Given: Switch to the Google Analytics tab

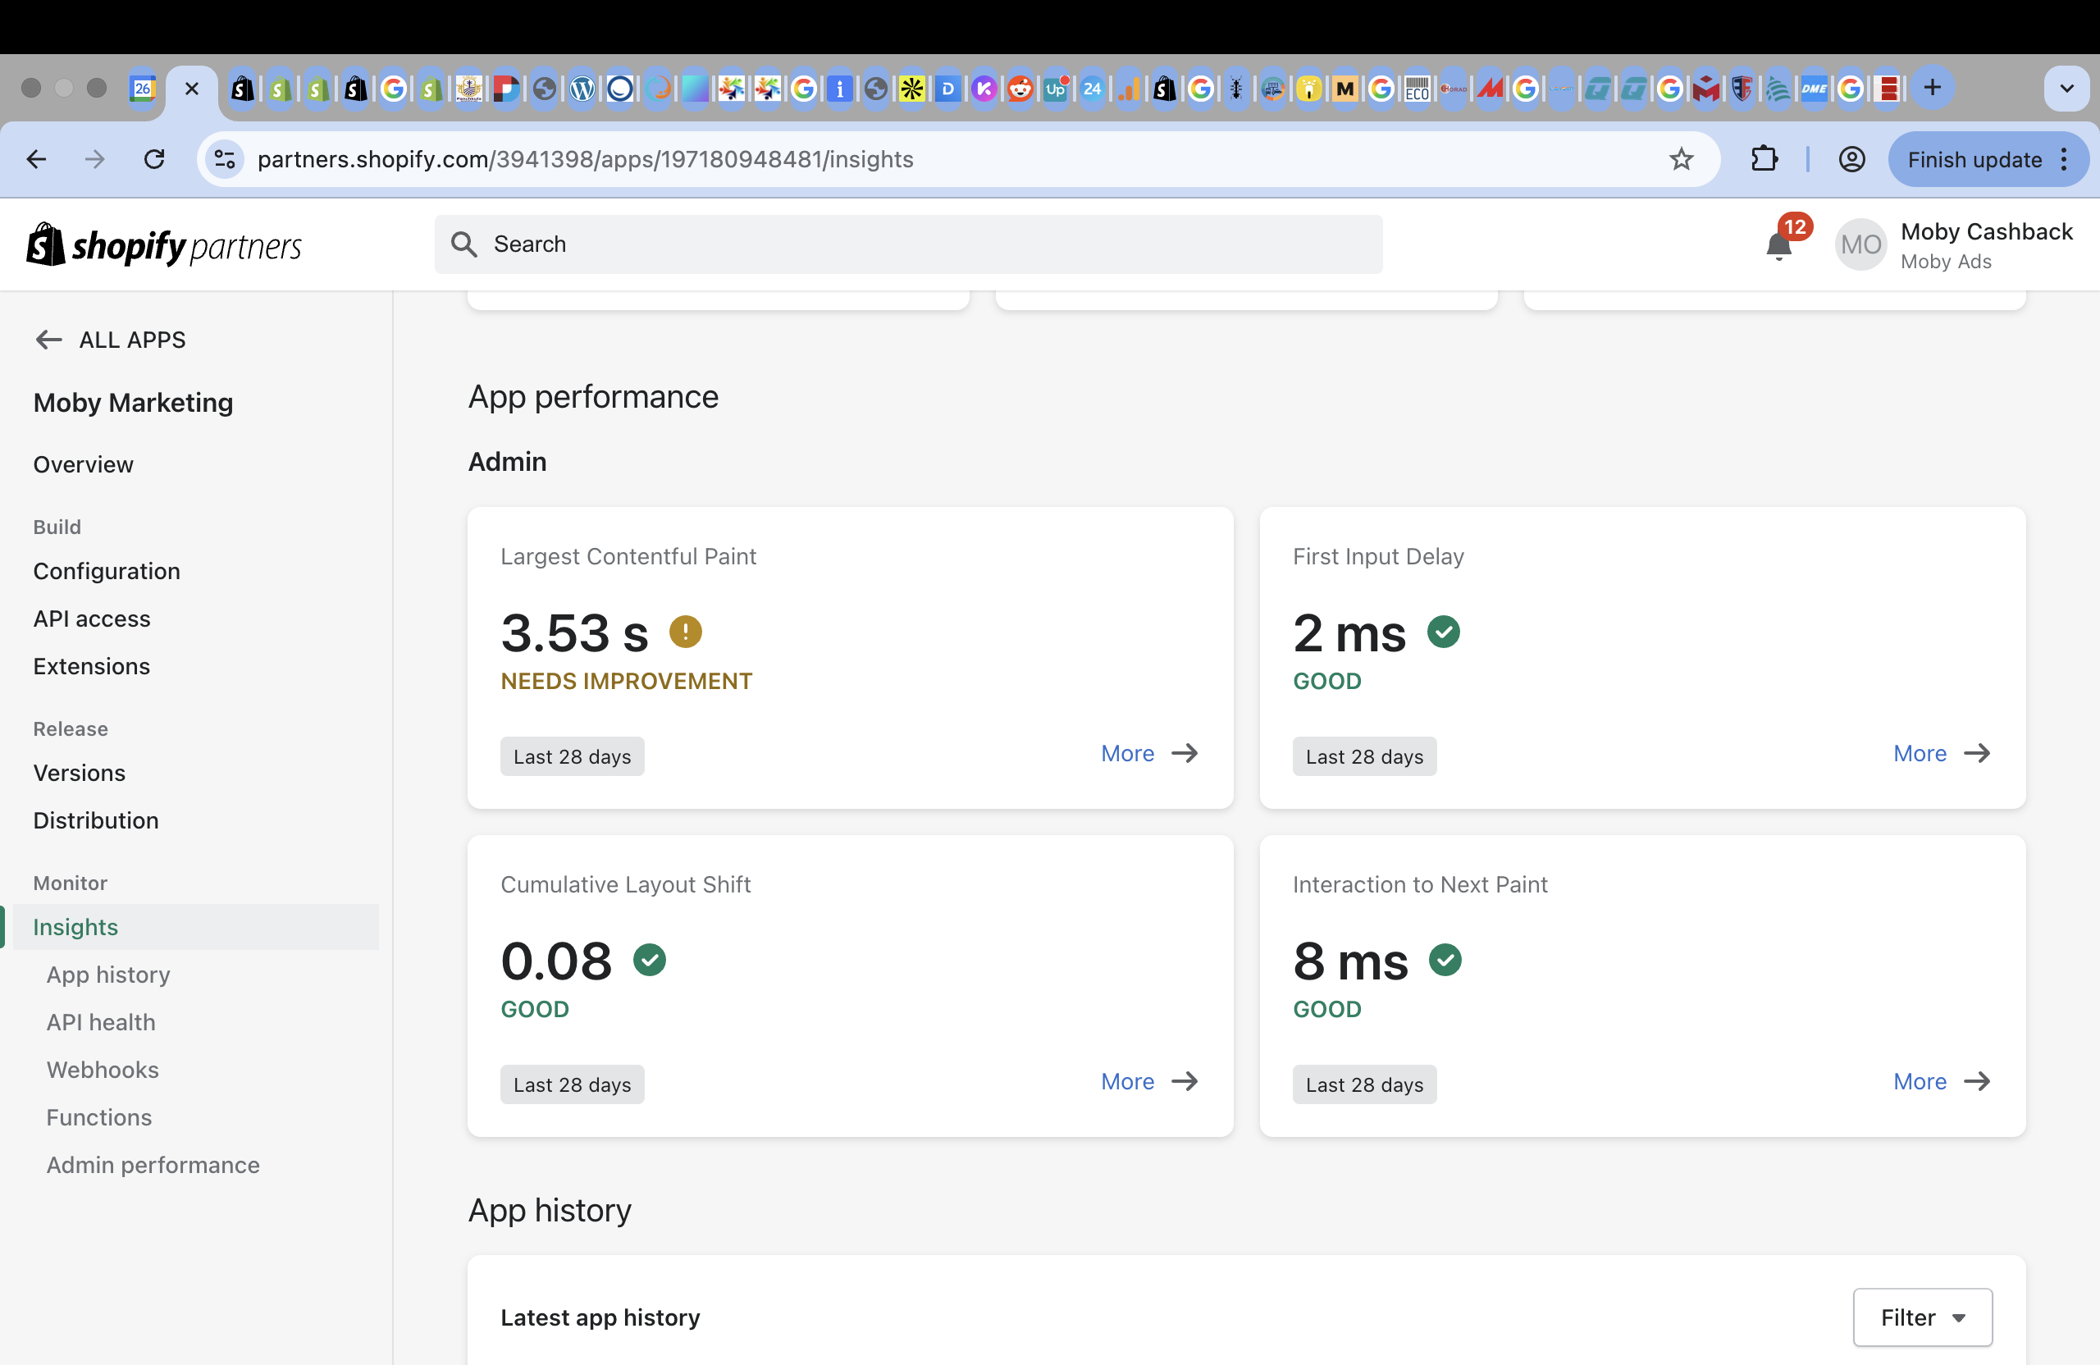Looking at the screenshot, I should tap(1129, 89).
